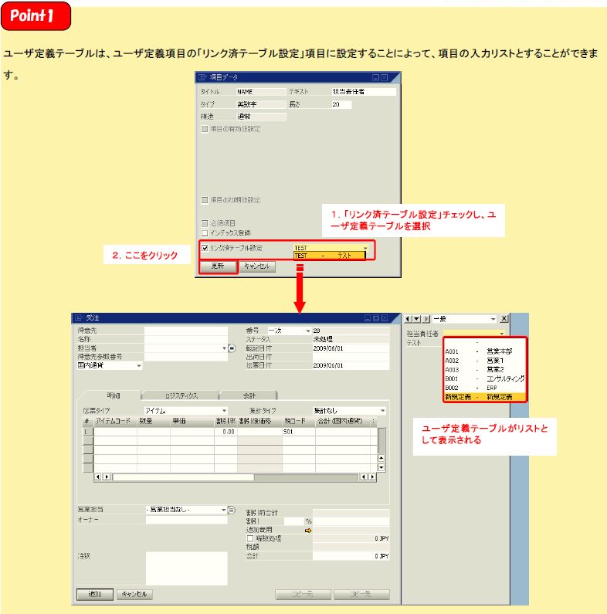
Task: Select B002 - ERP list entry
Action: click(485, 388)
